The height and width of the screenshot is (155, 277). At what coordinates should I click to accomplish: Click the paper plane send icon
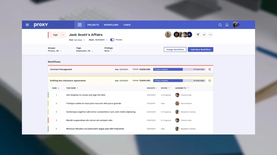click(x=198, y=35)
